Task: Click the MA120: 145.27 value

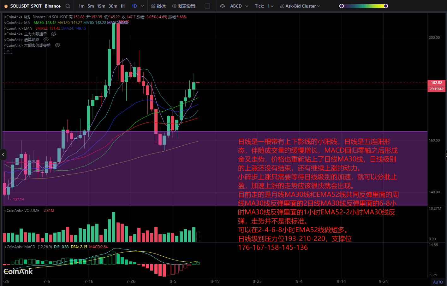Action: [70, 22]
